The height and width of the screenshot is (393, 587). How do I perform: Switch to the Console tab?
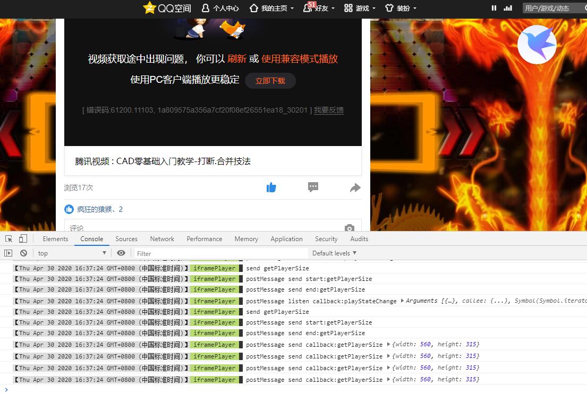pos(92,239)
